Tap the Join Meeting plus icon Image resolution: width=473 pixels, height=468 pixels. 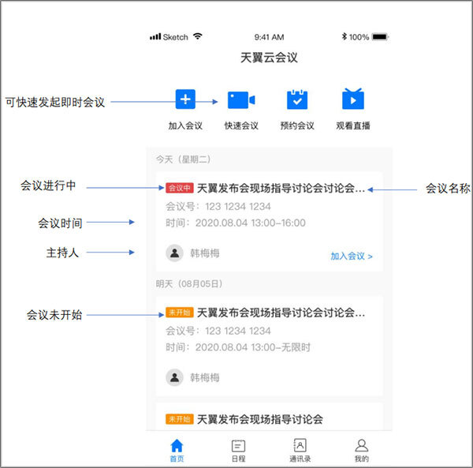tap(185, 99)
